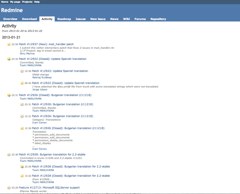Image resolution: width=240 pixels, height=194 pixels.
Task: Open Feature #12713 Microsoft SQLServer support
Action: [x=49, y=188]
